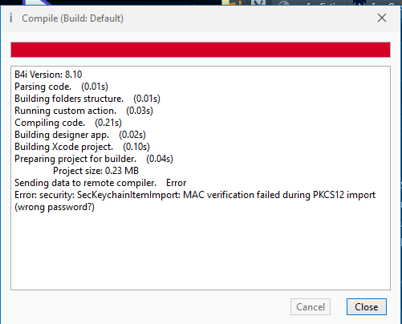Close the Compile dialog with the X
This screenshot has width=402, height=324.
382,18
